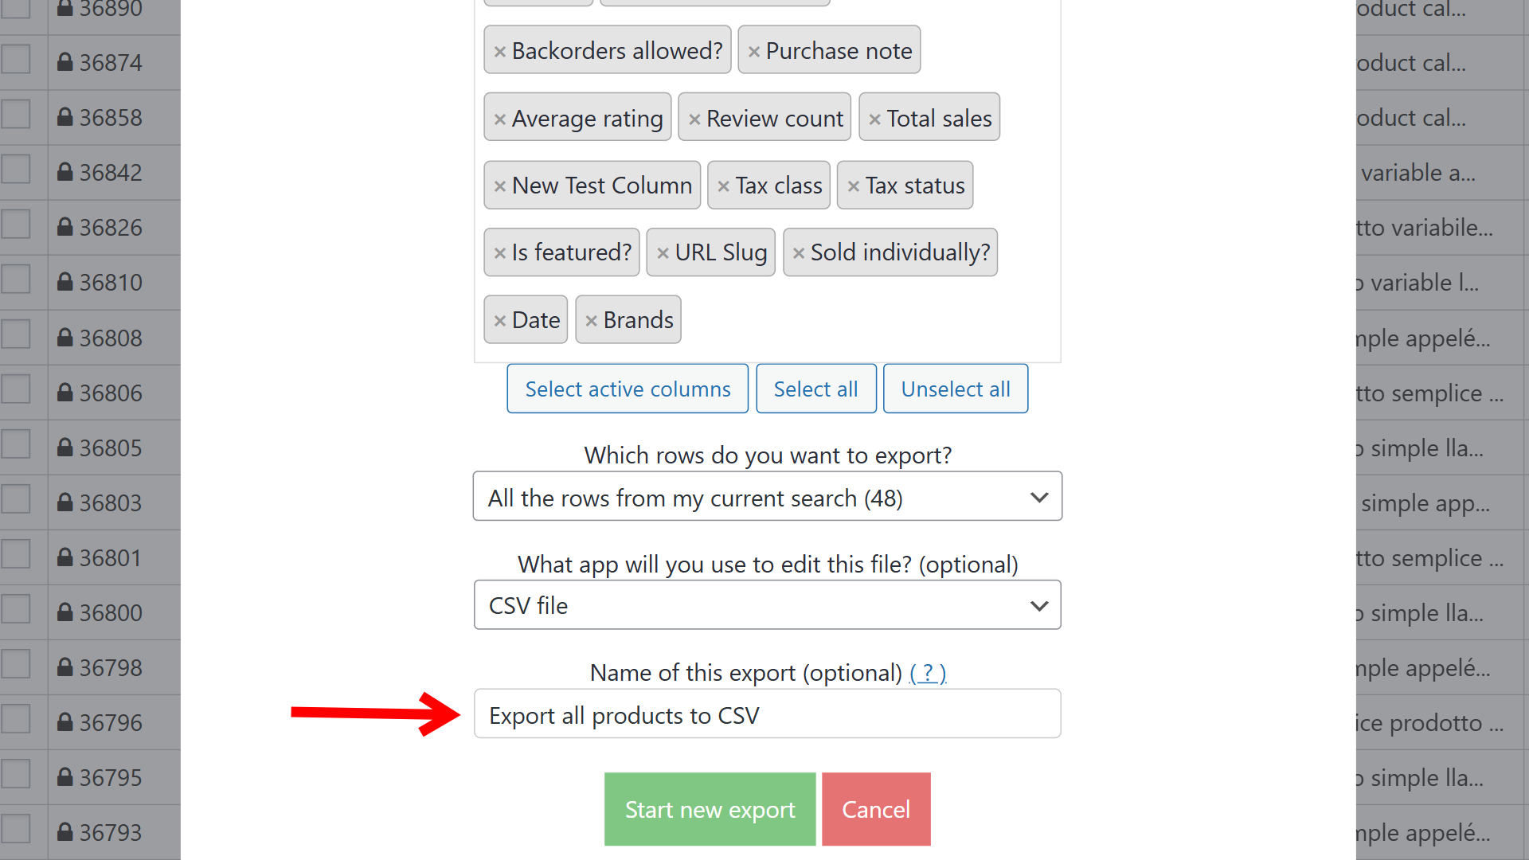Check the row 36798 checkbox

[x=16, y=665]
